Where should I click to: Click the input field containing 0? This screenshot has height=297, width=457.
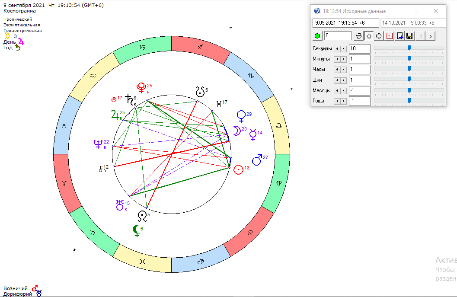pyautogui.click(x=338, y=35)
